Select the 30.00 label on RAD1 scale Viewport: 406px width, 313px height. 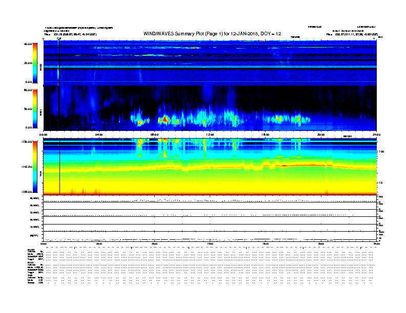point(28,109)
